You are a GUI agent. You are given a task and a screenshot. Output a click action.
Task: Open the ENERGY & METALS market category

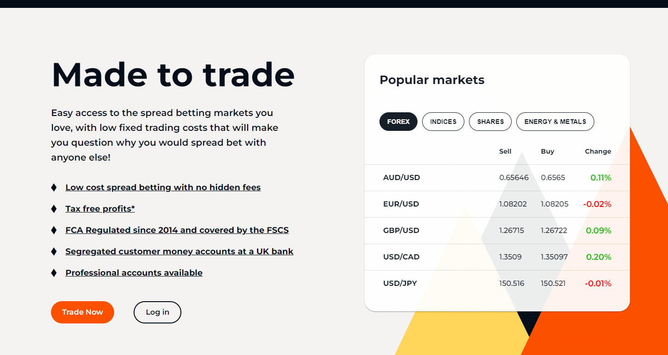pyautogui.click(x=555, y=121)
